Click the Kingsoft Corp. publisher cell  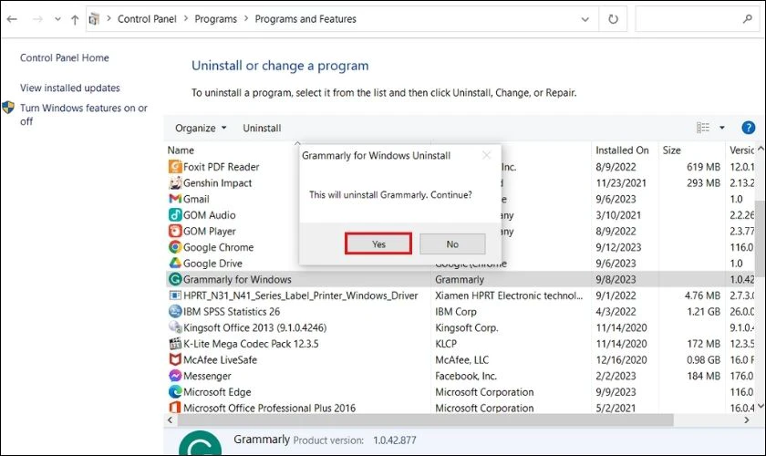coord(467,327)
